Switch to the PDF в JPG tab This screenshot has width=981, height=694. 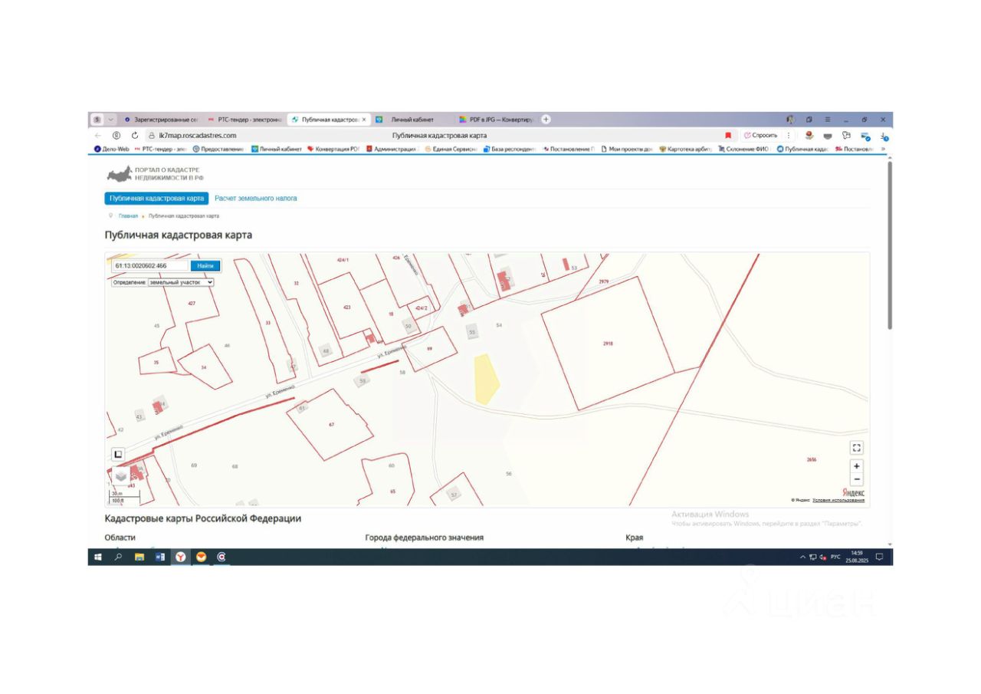coord(497,120)
